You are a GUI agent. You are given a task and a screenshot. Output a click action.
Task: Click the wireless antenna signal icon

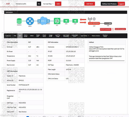[90, 19]
